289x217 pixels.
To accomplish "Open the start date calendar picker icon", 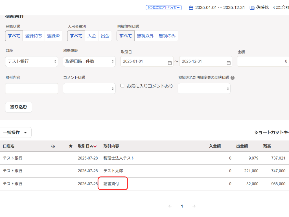I will point(170,63).
